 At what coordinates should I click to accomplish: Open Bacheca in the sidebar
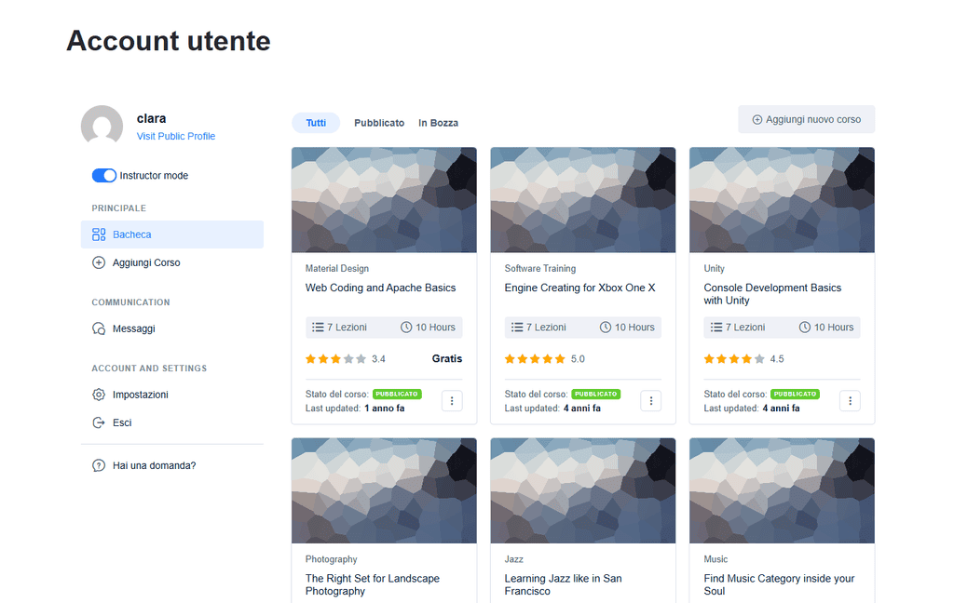172,234
